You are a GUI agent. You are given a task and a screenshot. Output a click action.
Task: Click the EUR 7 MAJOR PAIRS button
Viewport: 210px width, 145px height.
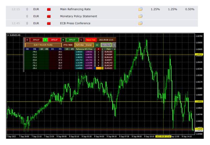click(43, 45)
